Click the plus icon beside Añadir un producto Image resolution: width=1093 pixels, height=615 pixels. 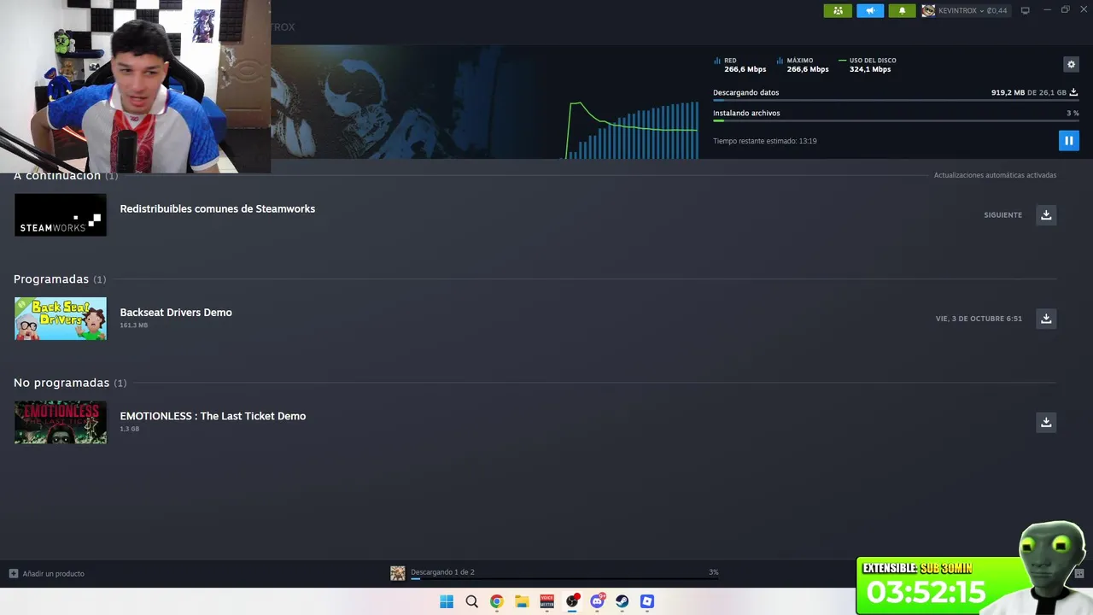[x=13, y=573]
